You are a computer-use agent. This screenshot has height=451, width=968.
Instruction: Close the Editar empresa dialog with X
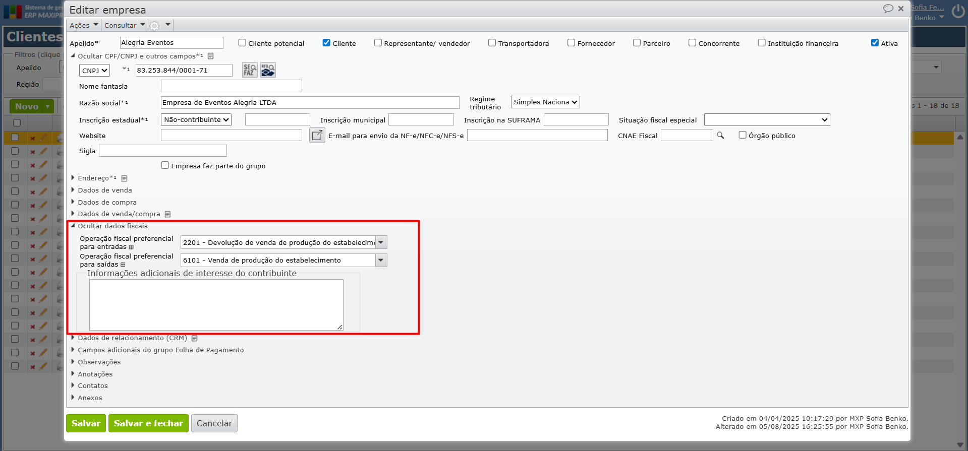tap(901, 9)
